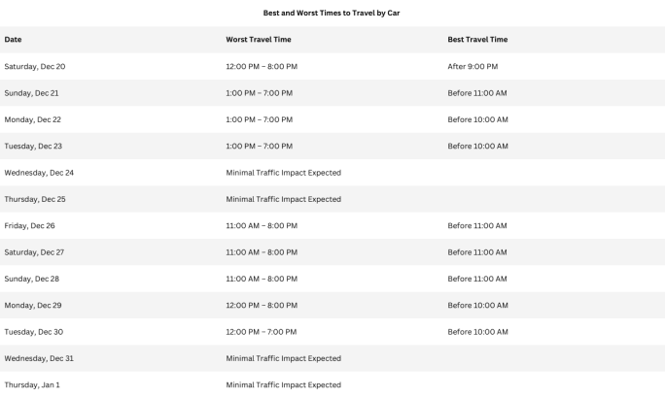665x398 pixels.
Task: Select the Best Travel Time column header
Action: coord(477,40)
